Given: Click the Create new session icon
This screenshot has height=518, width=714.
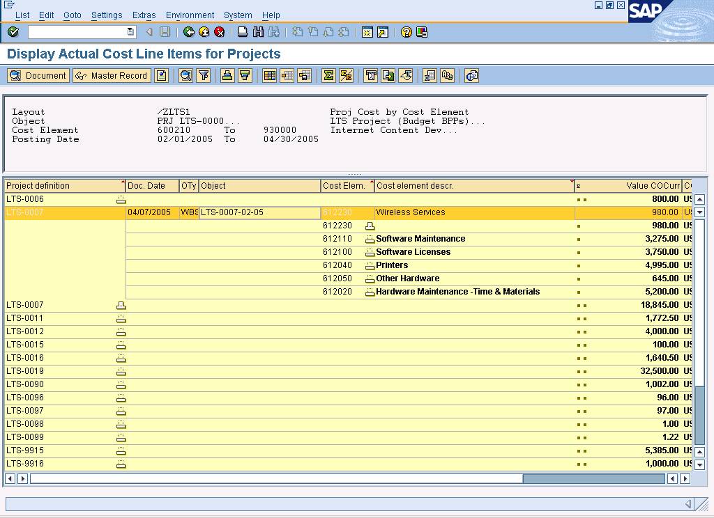Looking at the screenshot, I should 367,32.
